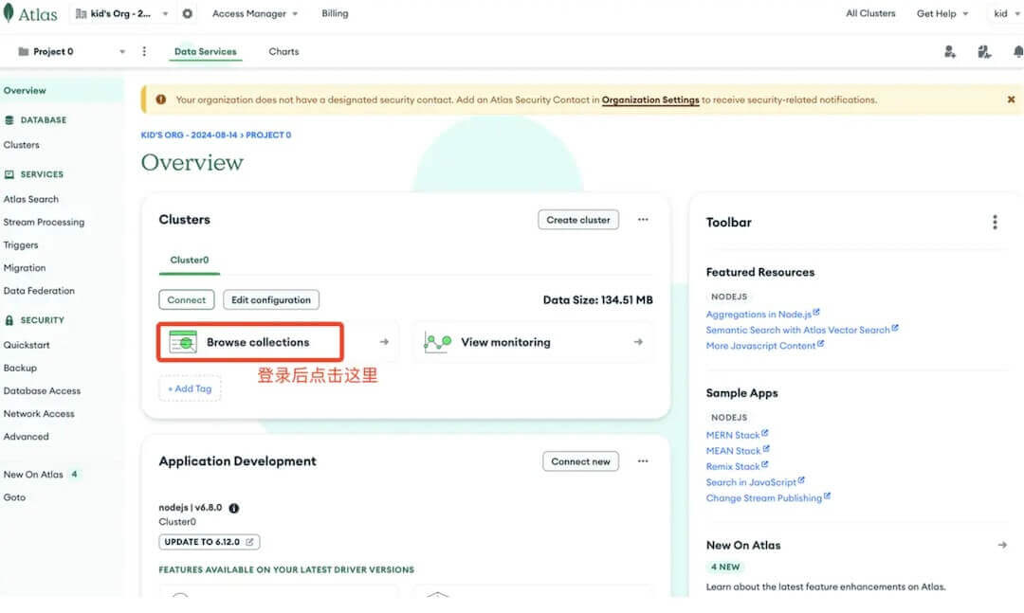Click the Connect new button
The image size is (1024, 613).
pyautogui.click(x=580, y=461)
